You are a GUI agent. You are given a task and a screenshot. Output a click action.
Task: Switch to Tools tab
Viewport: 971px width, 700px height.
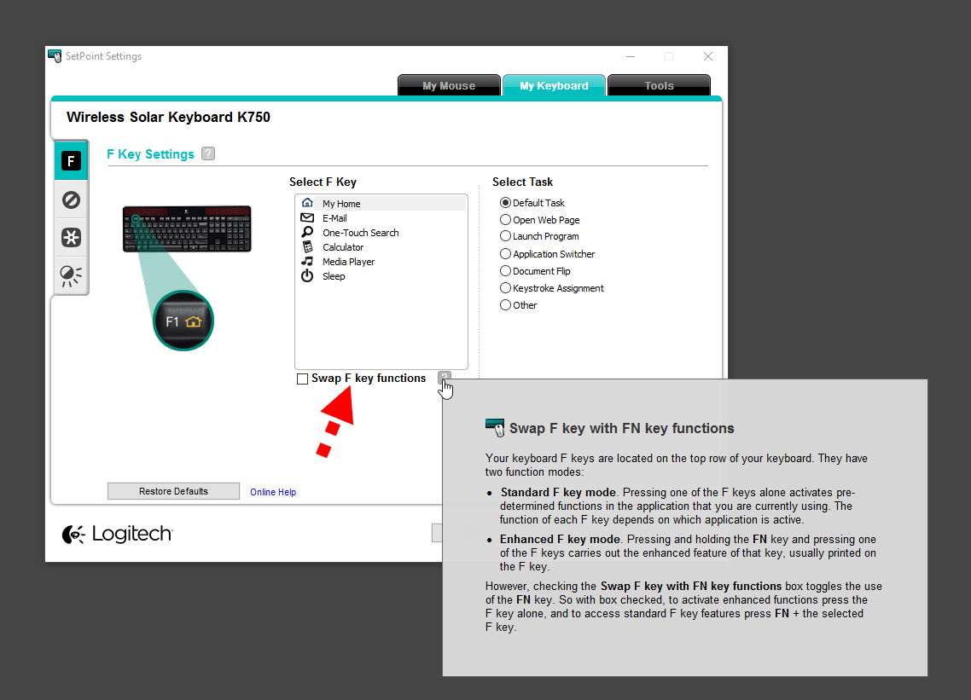click(659, 85)
